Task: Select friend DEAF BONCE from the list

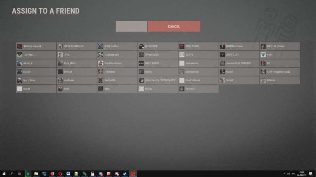Action: point(158,63)
